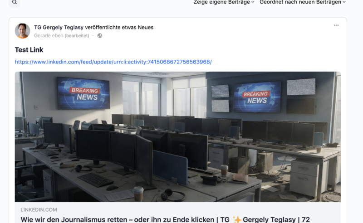
Task: Click the 'LINKEDIN.COM' source label
Action: point(39,210)
